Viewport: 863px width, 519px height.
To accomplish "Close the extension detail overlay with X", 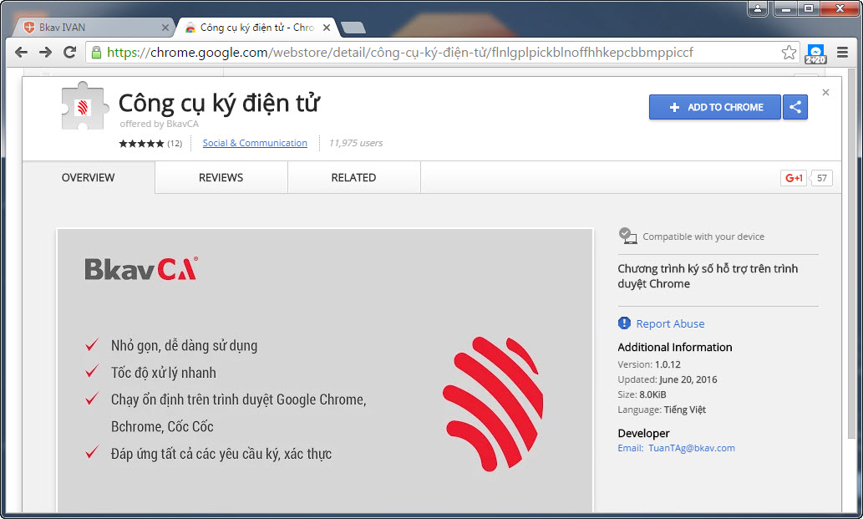I will (825, 93).
